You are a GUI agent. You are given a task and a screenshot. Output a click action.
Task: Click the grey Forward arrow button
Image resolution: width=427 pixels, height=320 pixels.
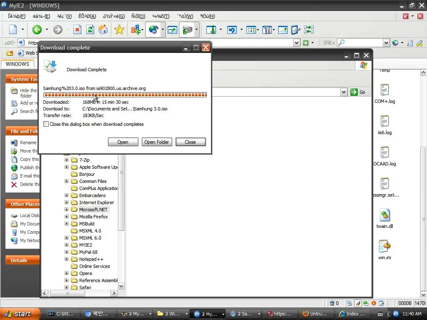[x=58, y=30]
